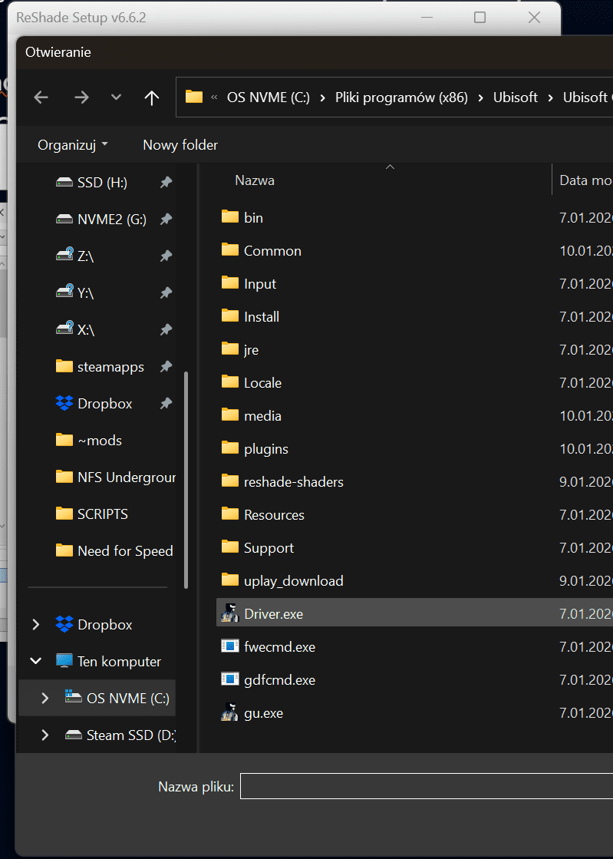Expand the Dropbox tree node
This screenshot has width=613, height=859.
click(36, 625)
